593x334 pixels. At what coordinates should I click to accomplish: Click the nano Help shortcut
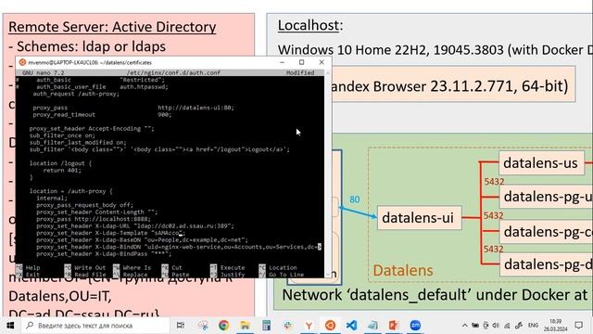(x=29, y=268)
